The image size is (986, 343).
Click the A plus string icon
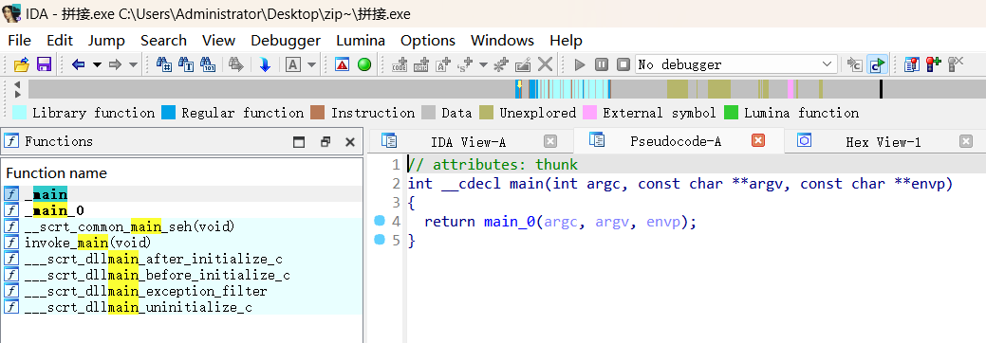point(444,64)
